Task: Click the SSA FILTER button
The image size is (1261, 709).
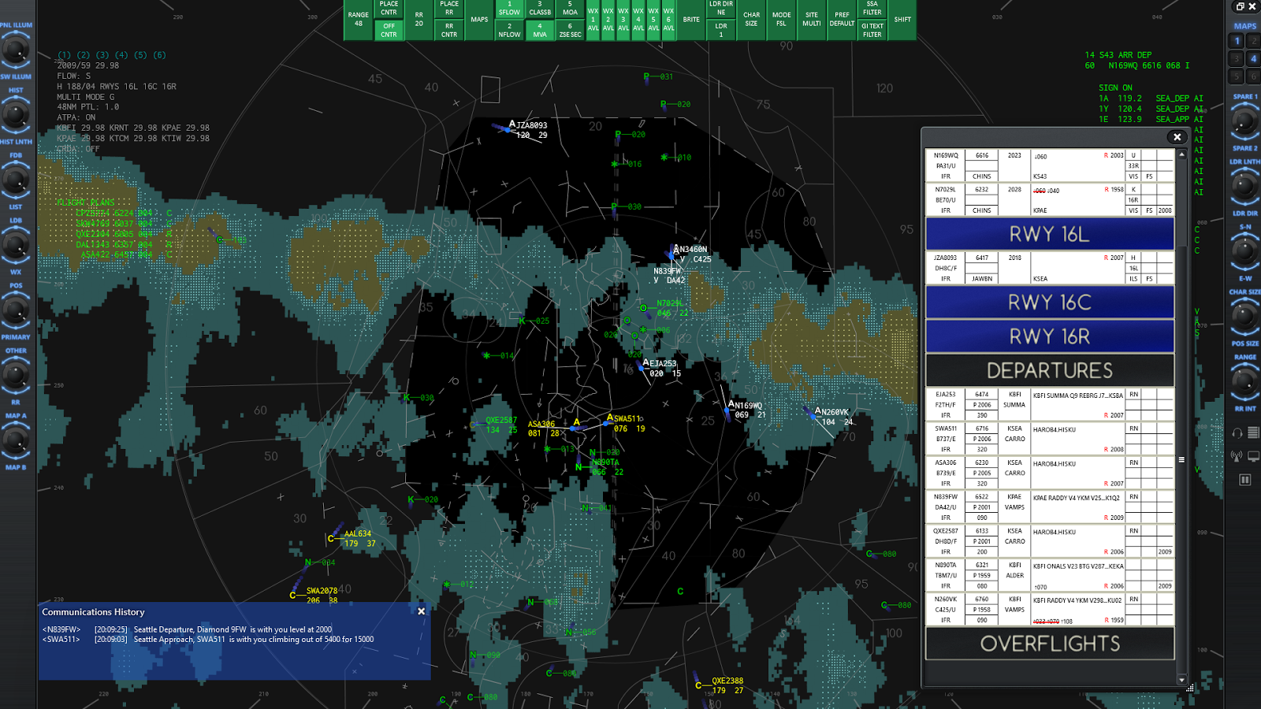Action: pos(872,9)
